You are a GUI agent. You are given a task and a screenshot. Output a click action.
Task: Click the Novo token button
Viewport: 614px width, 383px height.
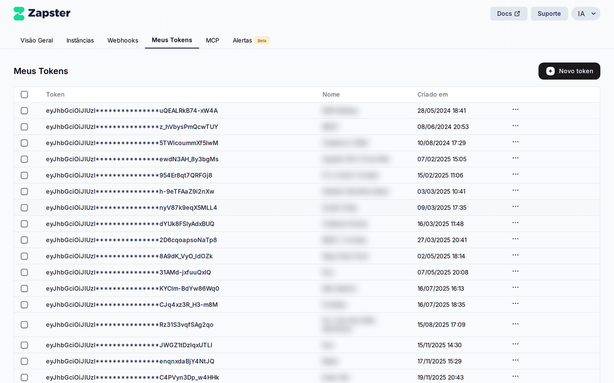tap(569, 71)
